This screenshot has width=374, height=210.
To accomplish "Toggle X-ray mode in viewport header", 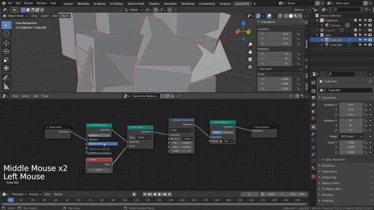I will tap(280, 16).
